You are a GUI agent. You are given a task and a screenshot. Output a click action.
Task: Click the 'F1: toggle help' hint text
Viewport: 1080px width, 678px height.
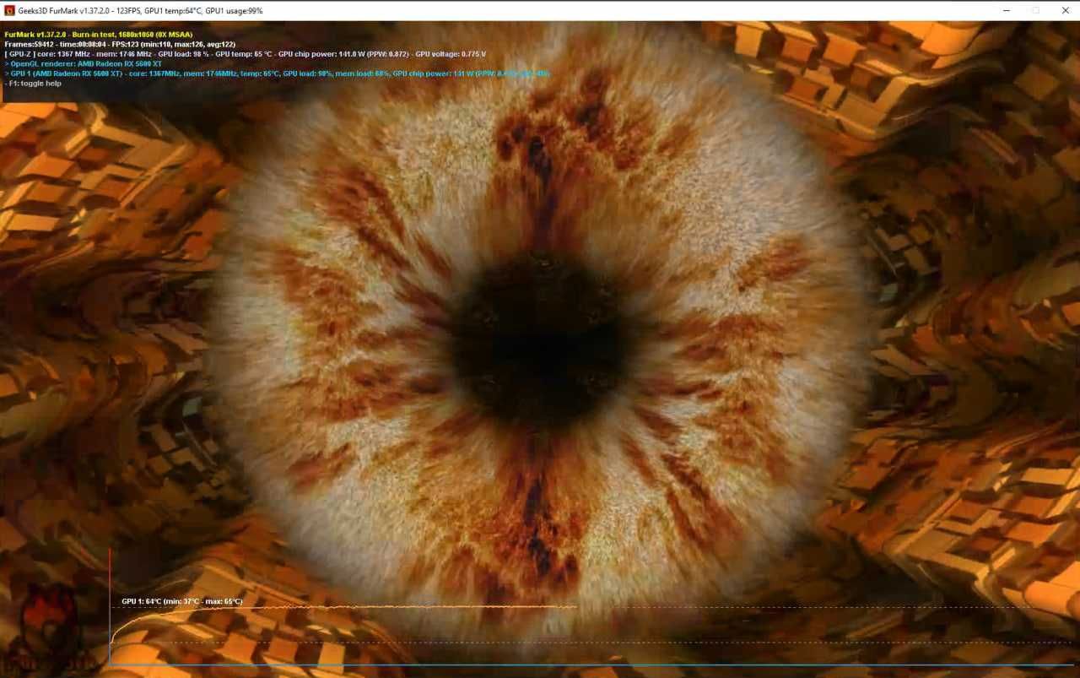click(x=33, y=84)
